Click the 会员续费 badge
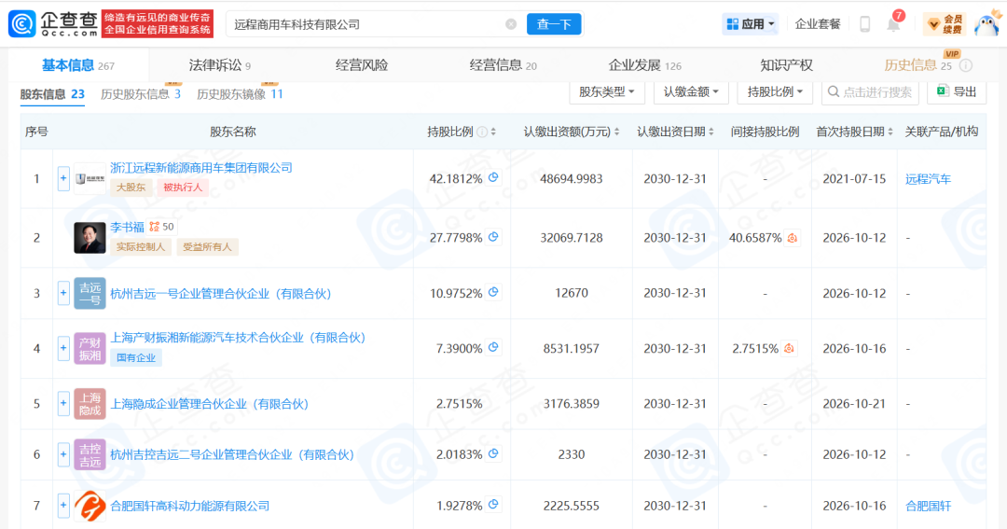 coord(944,24)
